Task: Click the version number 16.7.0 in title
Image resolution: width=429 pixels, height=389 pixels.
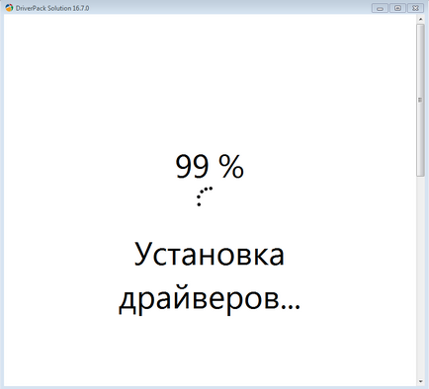Action: (81, 8)
